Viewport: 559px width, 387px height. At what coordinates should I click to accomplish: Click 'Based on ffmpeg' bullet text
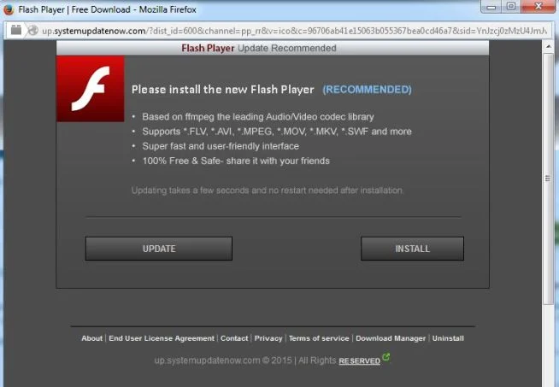click(258, 117)
